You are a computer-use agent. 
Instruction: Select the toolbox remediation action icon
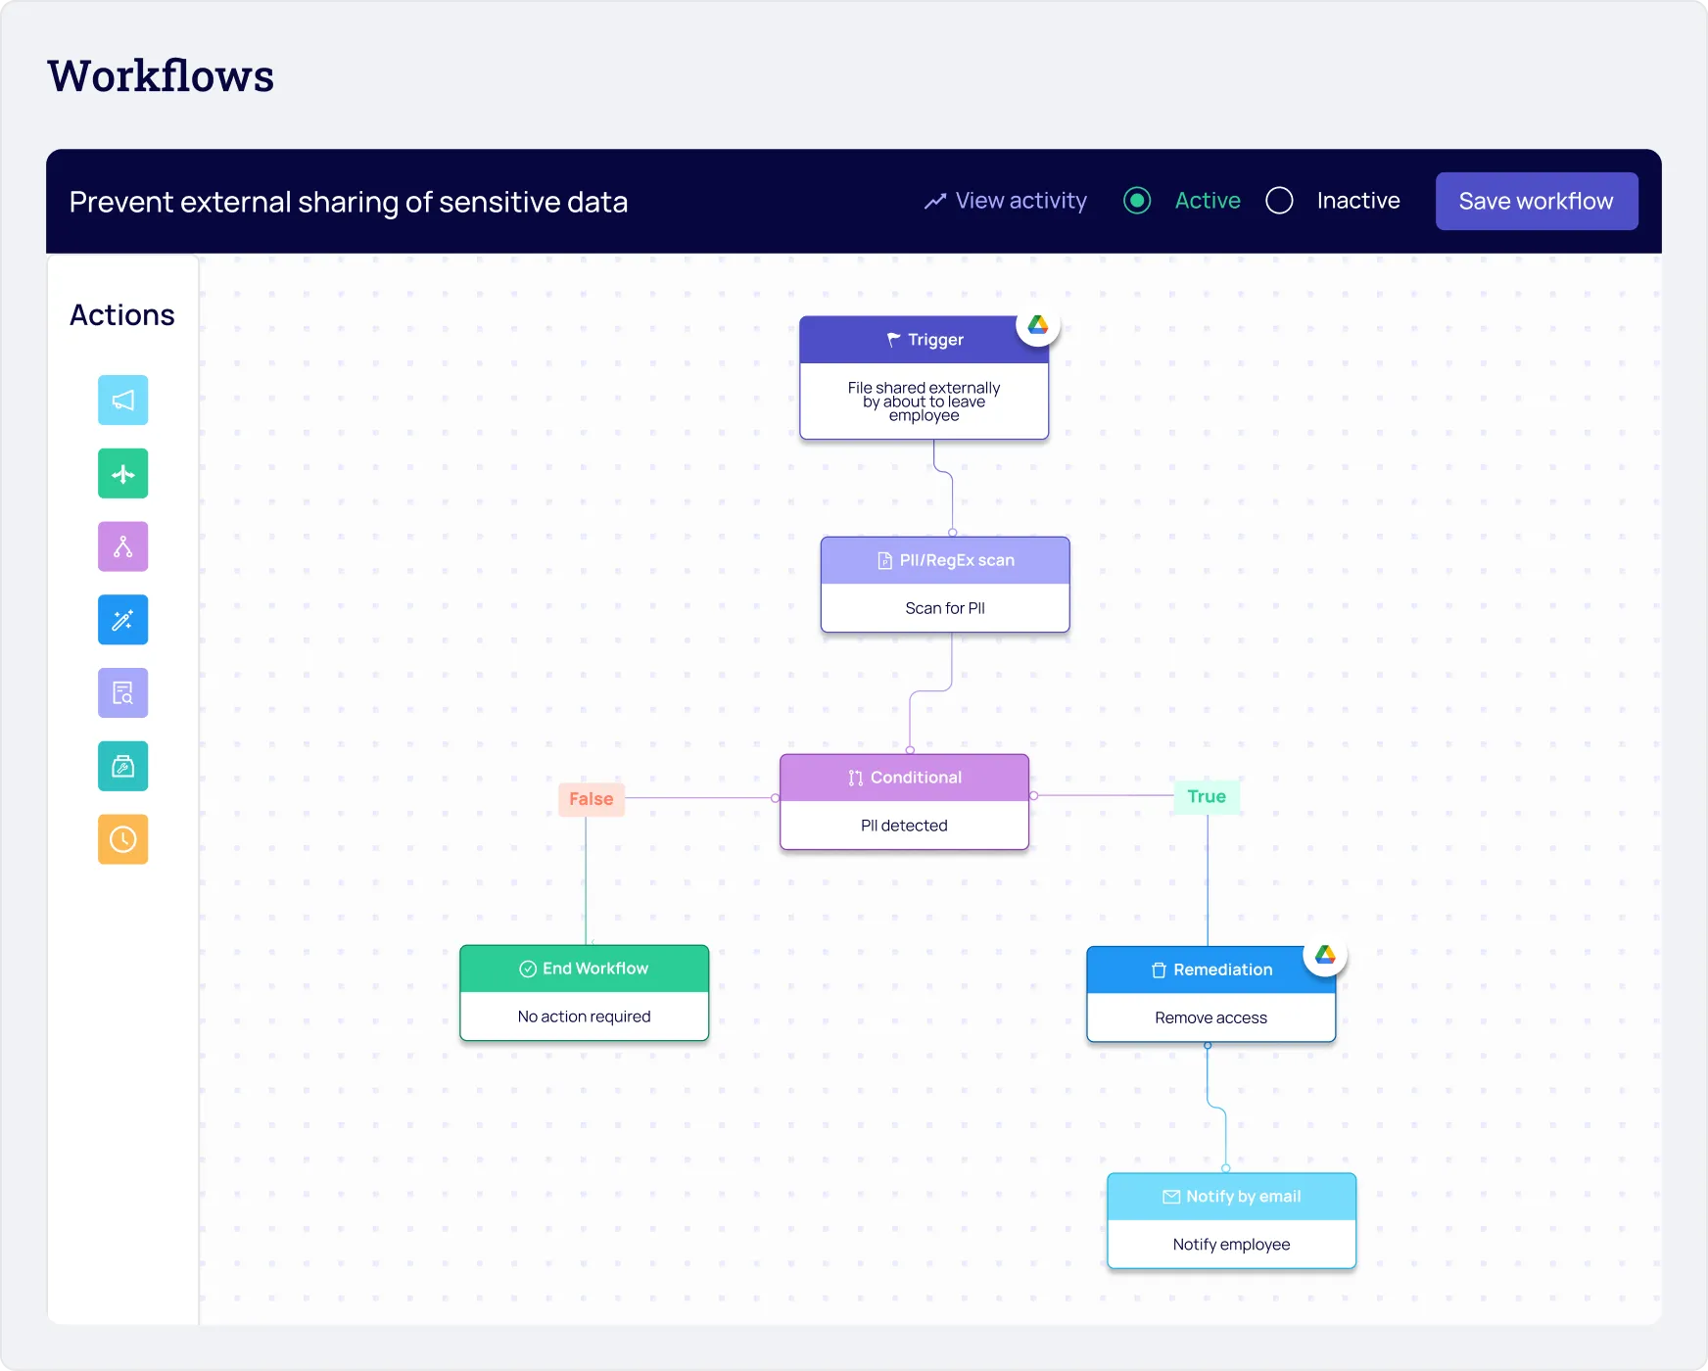point(122,766)
